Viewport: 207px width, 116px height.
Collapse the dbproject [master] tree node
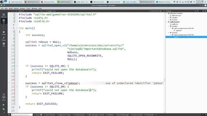click(x=167, y=14)
